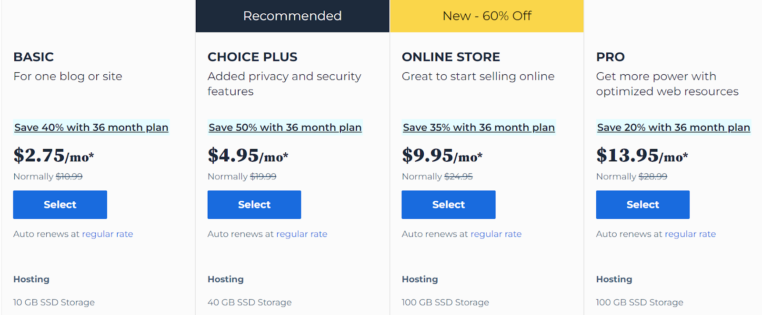Click the BASIC plan heading
Viewport: 762px width, 315px height.
coord(34,57)
